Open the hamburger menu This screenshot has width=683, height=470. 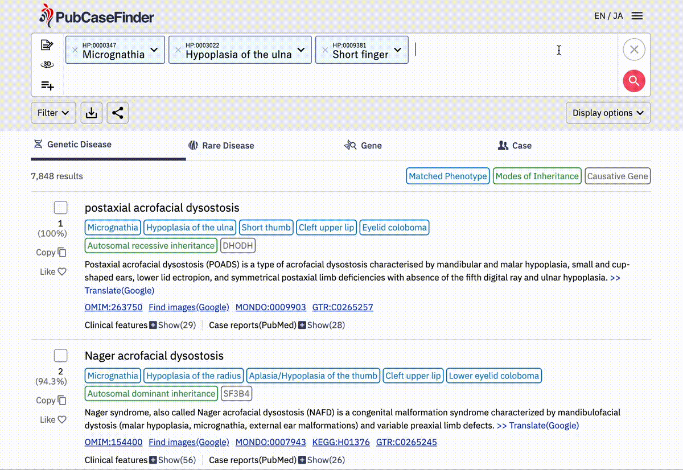[637, 16]
